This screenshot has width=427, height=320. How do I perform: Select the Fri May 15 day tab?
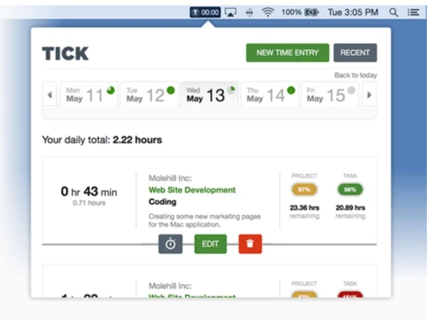click(x=330, y=94)
